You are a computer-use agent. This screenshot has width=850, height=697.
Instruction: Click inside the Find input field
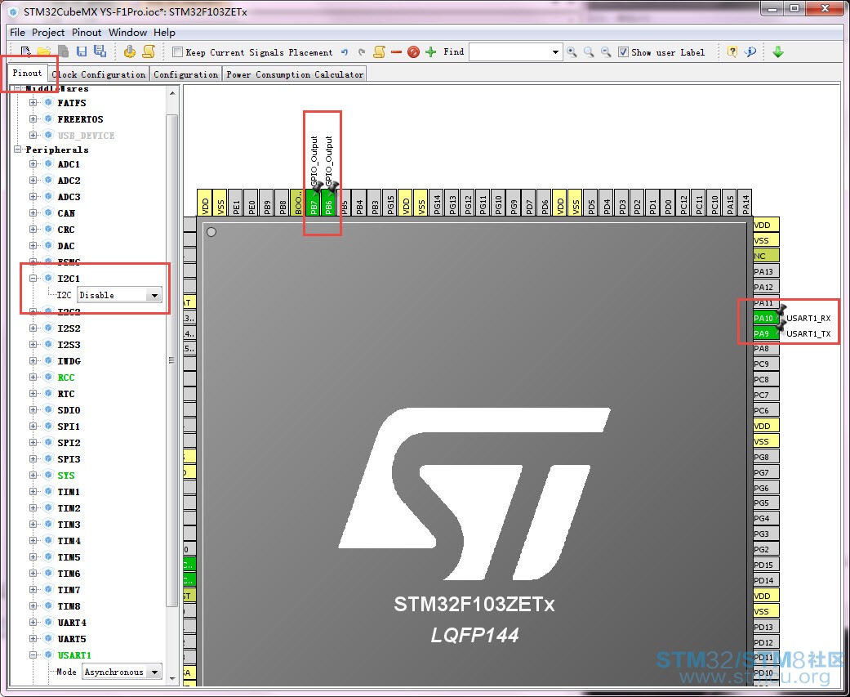point(510,52)
